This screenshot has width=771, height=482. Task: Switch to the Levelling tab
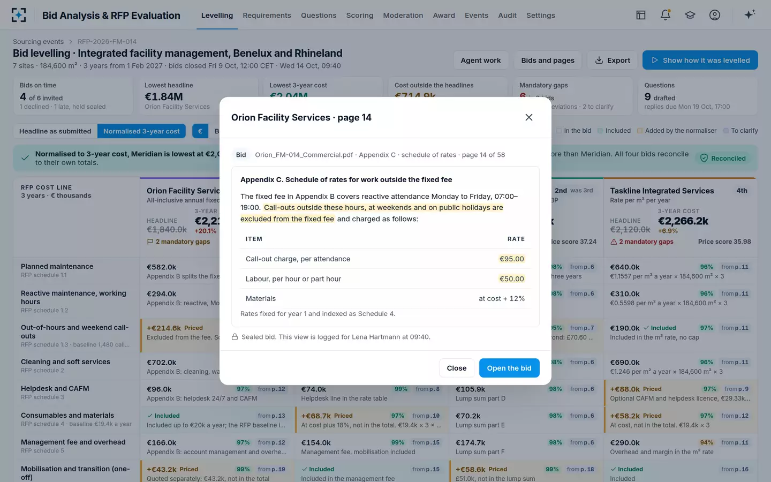217,15
